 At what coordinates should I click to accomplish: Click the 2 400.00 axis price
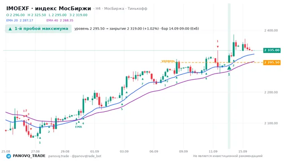coord(271,30)
